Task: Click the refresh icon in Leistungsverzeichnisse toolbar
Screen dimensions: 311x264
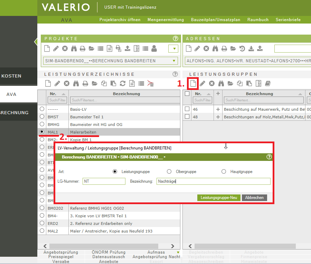Action: point(123,83)
